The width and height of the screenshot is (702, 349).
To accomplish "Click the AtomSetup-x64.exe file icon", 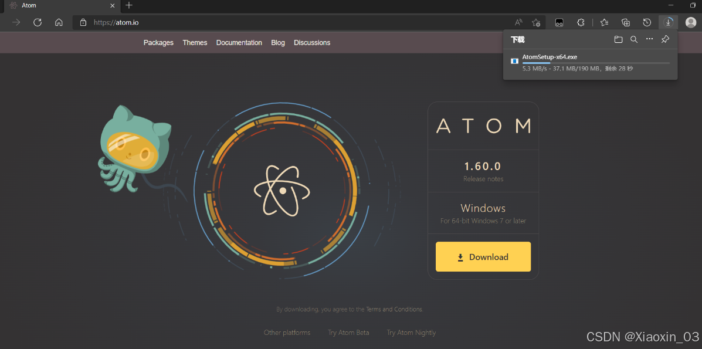I will pos(514,60).
